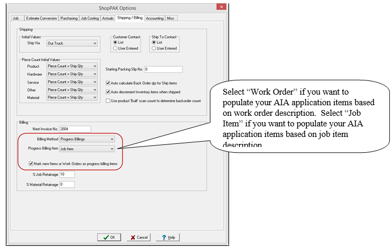Switch to the Job tab
This screenshot has width=392, height=248.
(x=15, y=18)
